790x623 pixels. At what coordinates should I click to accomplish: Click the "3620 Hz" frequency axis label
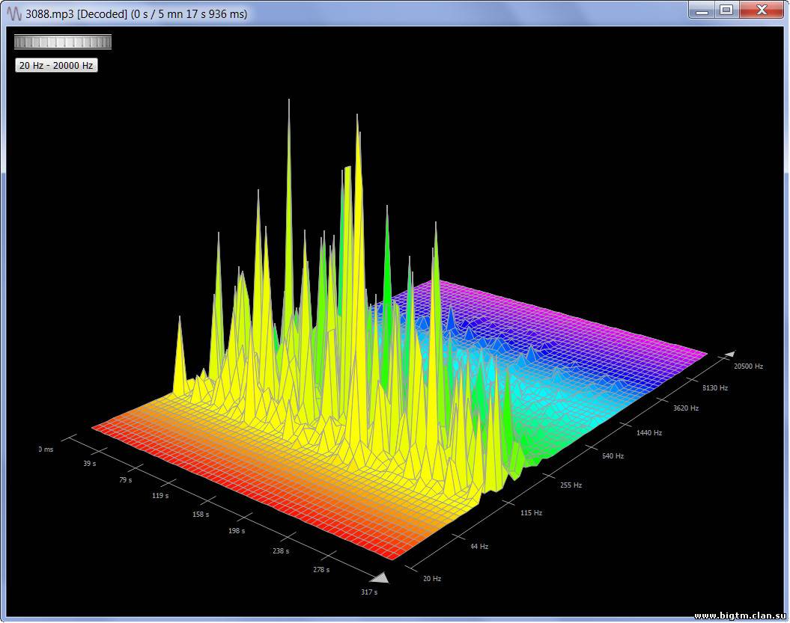pyautogui.click(x=686, y=408)
